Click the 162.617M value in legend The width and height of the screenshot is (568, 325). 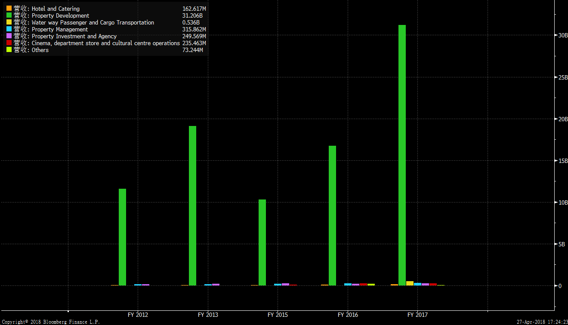[x=194, y=9]
